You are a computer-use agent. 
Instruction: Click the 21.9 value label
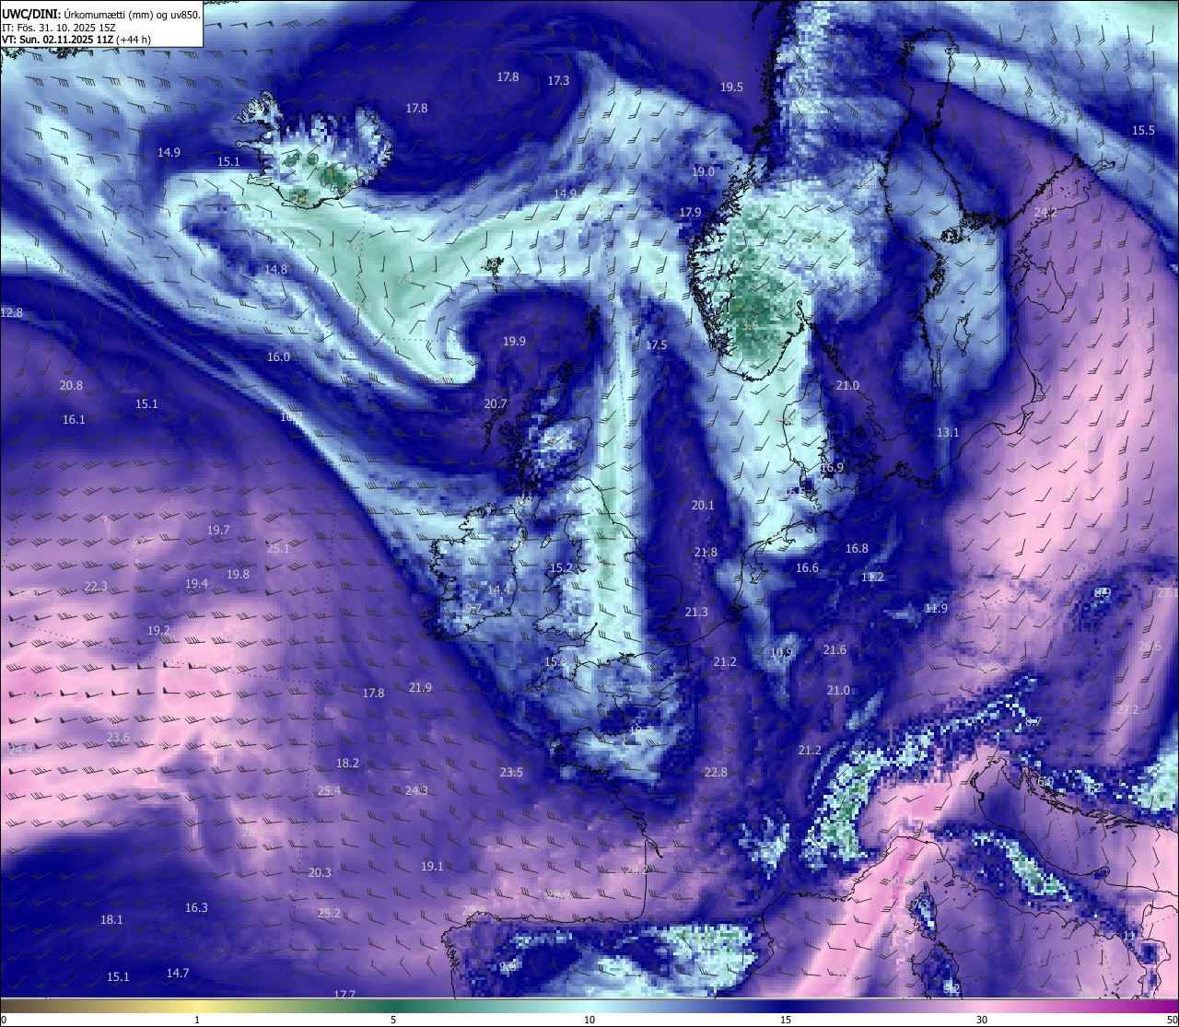(x=420, y=688)
